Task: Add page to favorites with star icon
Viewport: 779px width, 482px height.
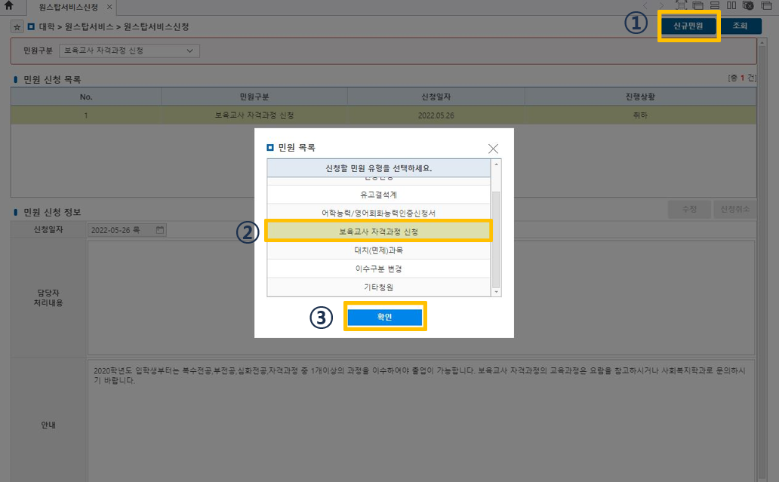Action: click(x=17, y=26)
